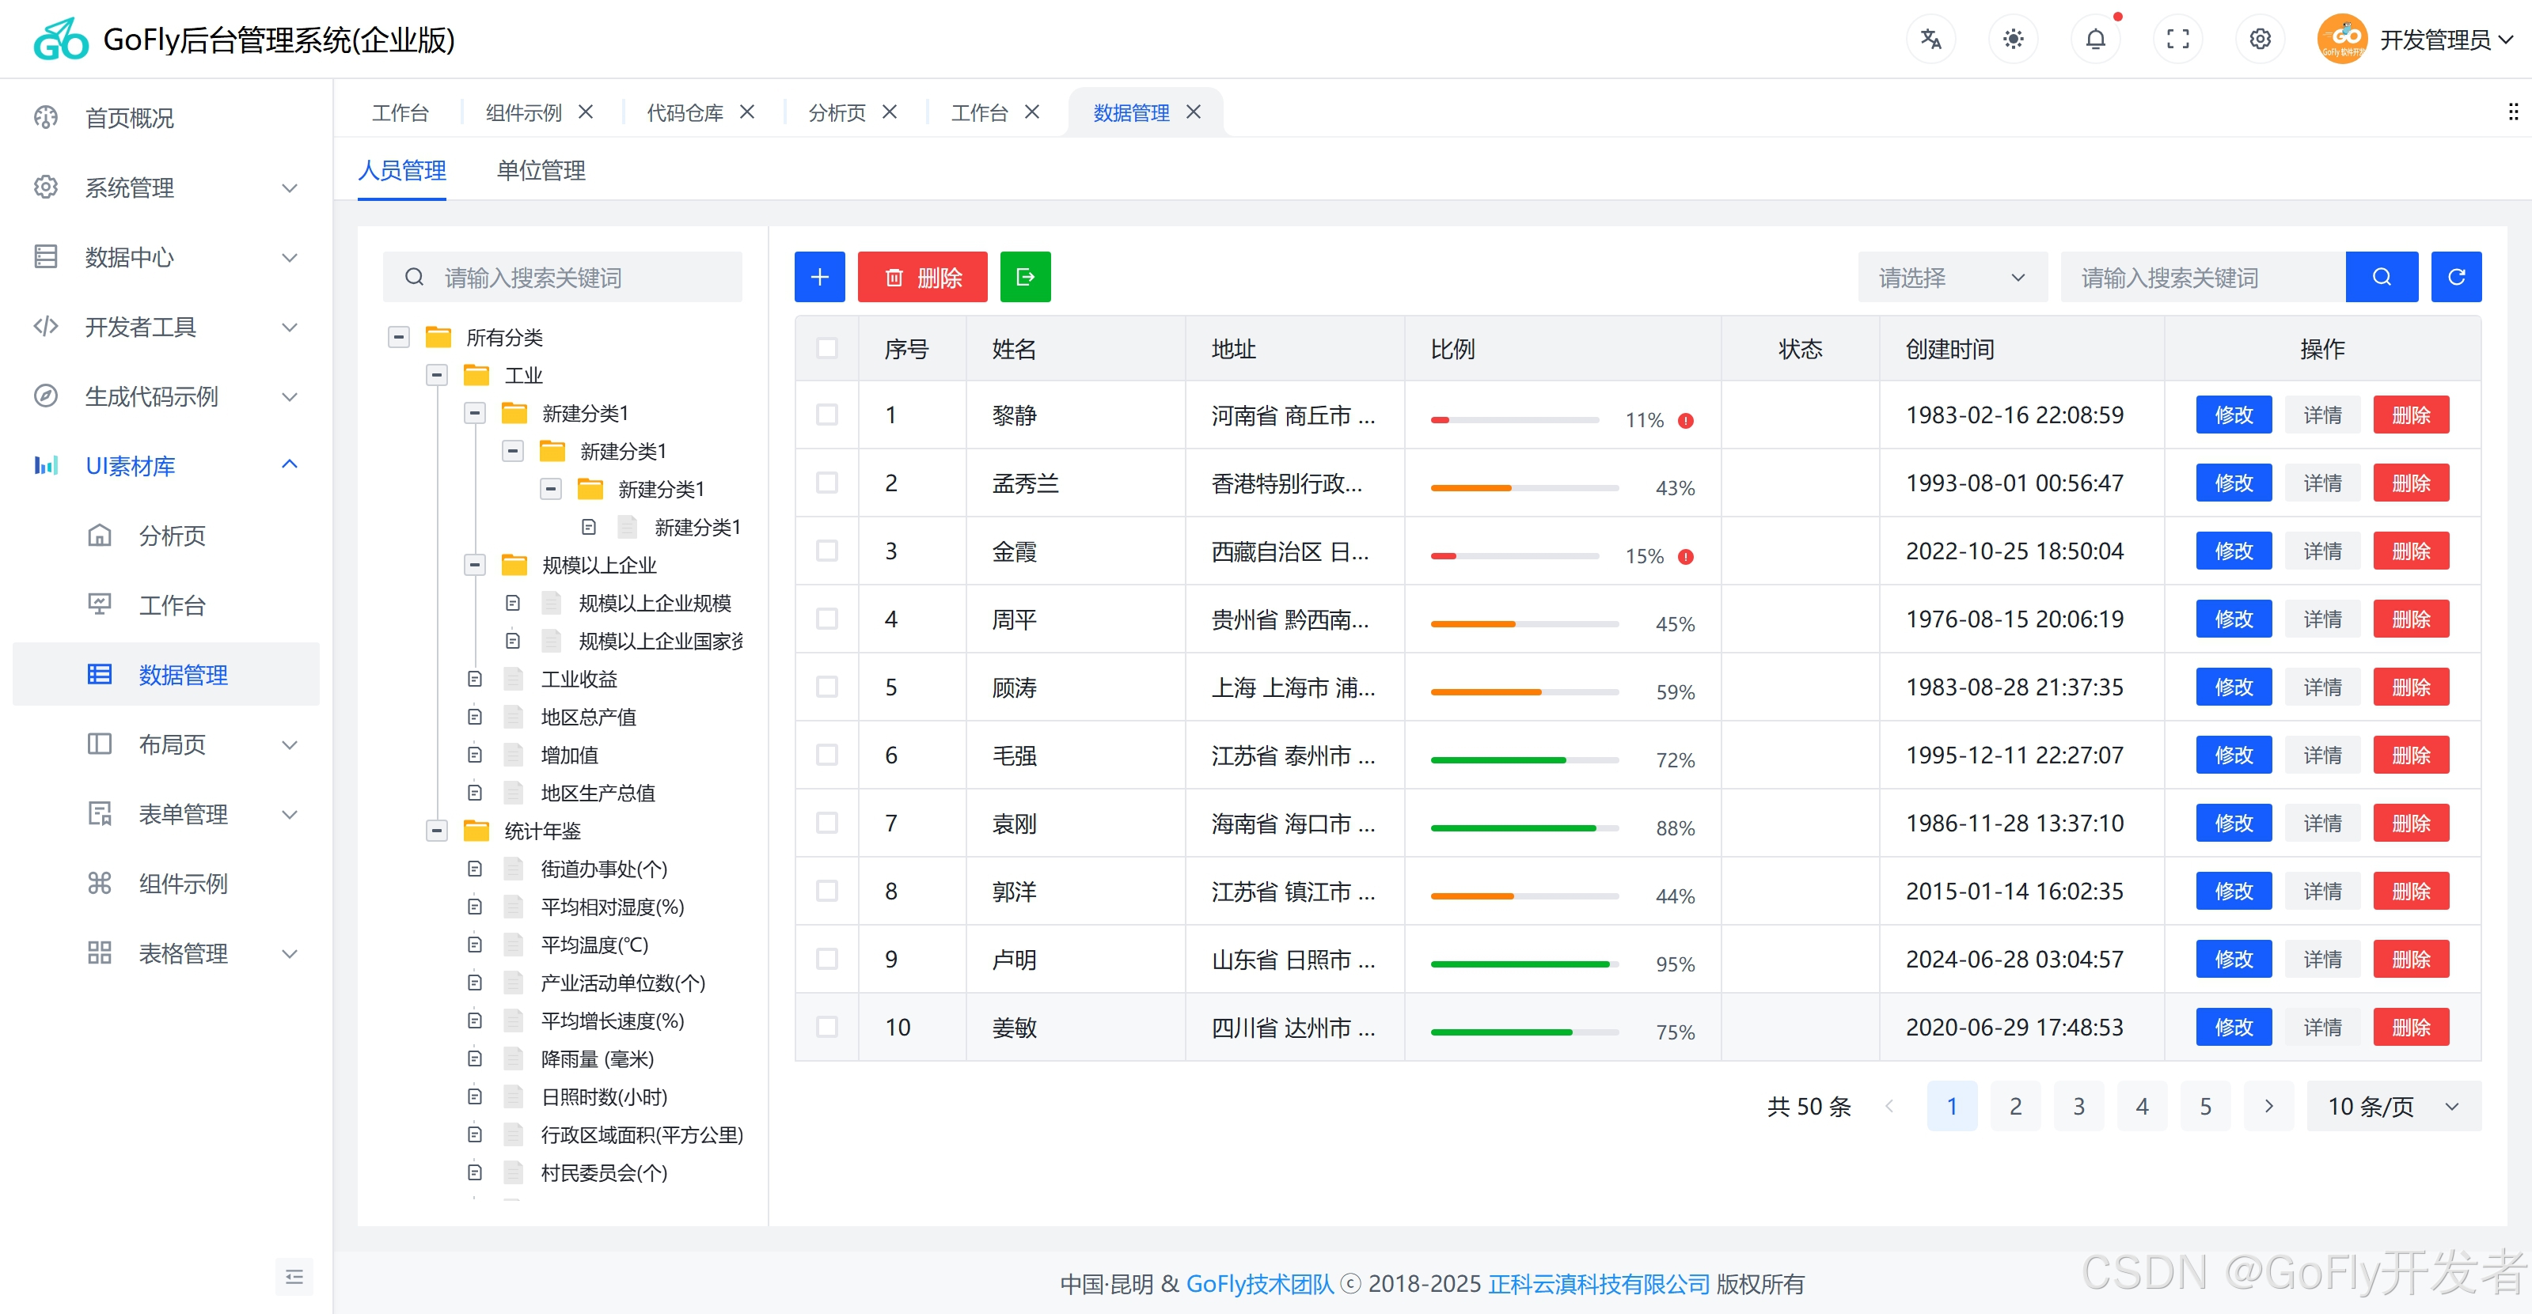Check the checkbox for row 1 黎静
The width and height of the screenshot is (2532, 1314).
(x=828, y=415)
